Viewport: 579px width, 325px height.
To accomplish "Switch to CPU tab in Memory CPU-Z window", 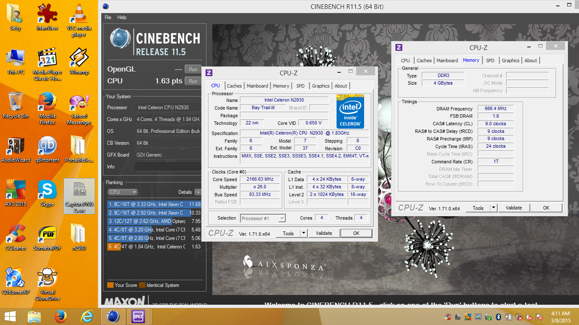I will point(406,61).
